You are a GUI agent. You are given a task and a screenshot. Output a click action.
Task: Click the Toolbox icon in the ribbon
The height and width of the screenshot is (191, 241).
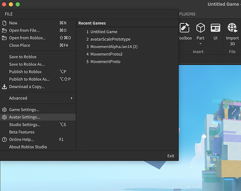tap(185, 28)
